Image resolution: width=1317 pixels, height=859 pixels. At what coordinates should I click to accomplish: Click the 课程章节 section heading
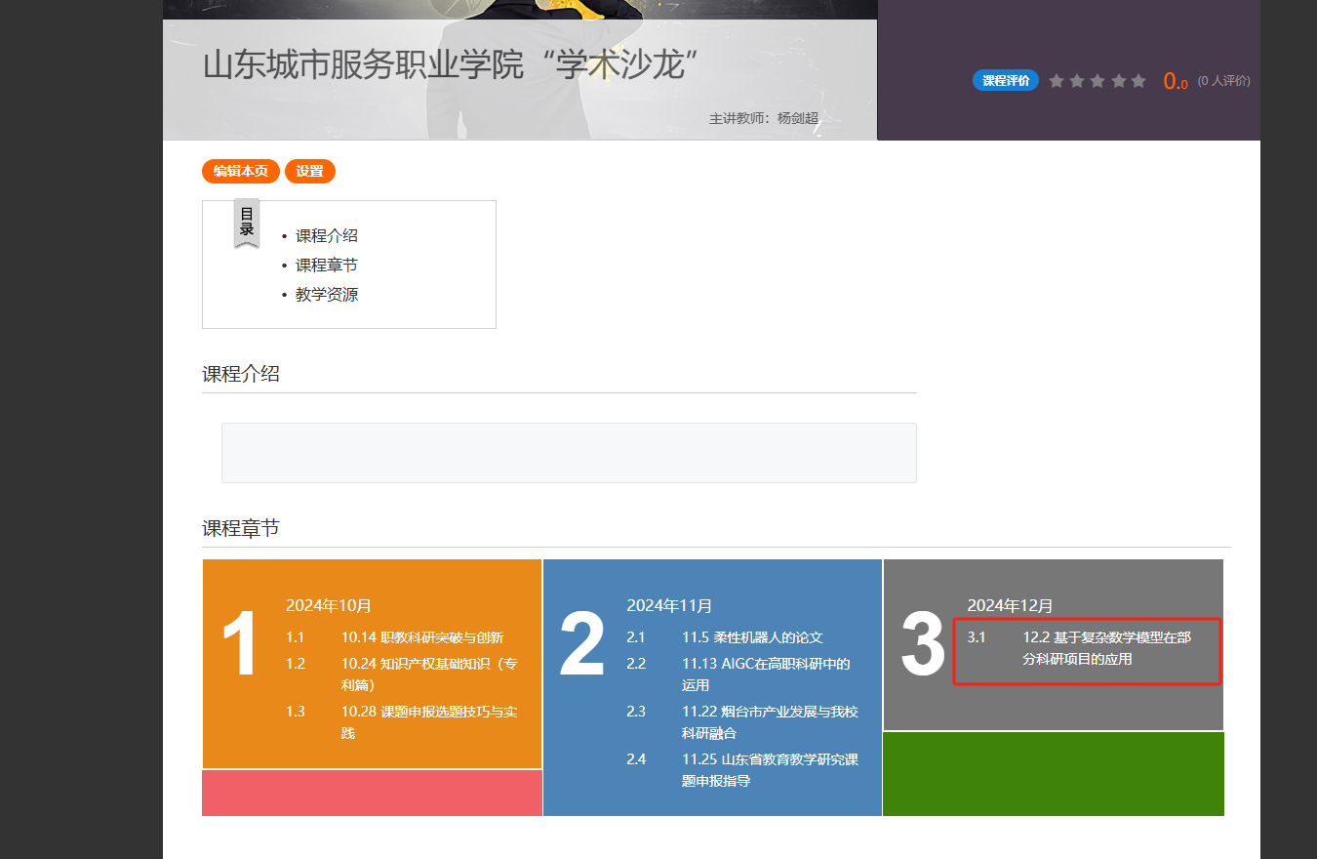[x=241, y=528]
